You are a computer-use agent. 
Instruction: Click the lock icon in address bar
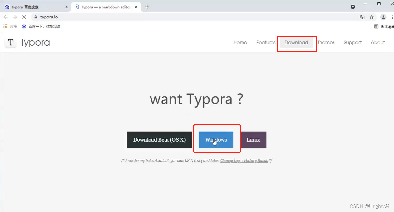36,17
